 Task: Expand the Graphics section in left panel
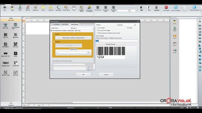[11, 105]
